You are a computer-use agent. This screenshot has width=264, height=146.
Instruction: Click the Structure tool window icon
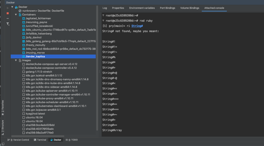pos(3,134)
